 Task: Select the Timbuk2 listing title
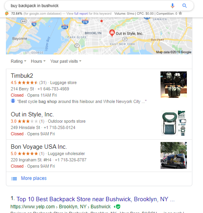pos(22,76)
